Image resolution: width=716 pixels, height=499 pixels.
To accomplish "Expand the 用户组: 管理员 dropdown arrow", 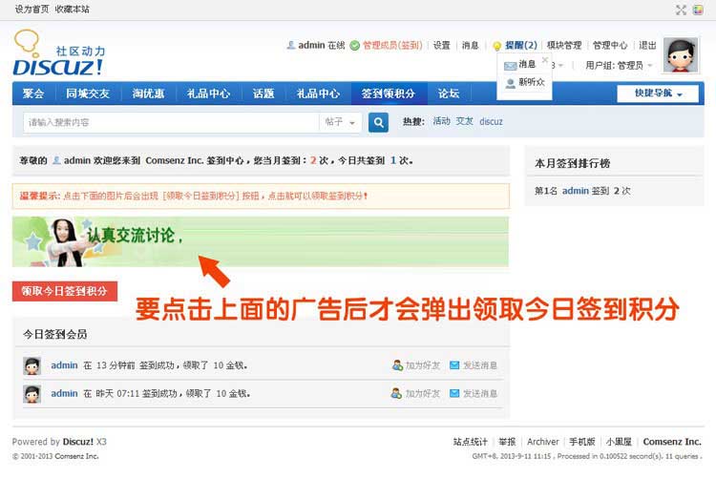I will 650,65.
